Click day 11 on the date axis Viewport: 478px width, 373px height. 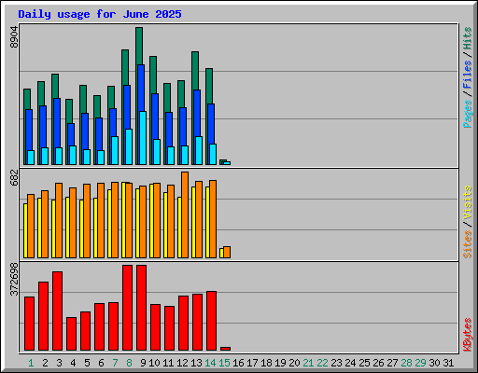click(x=168, y=363)
